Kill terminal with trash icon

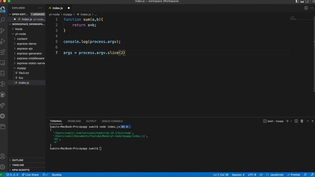click(x=302, y=121)
